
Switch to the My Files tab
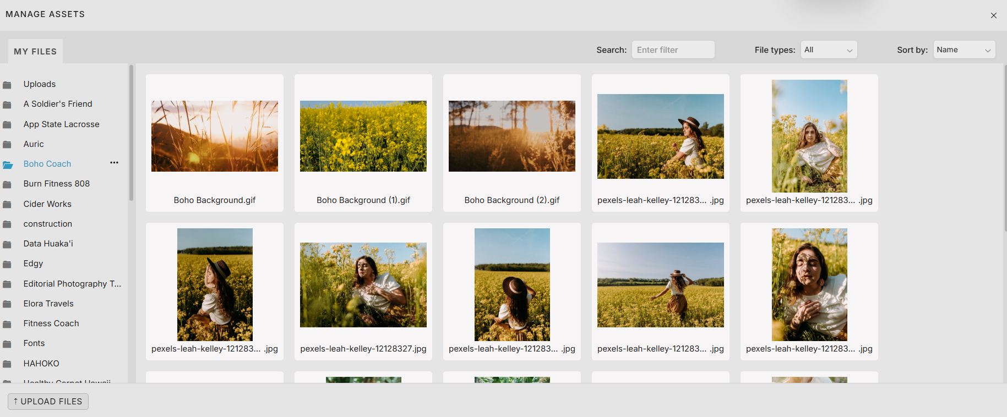click(35, 52)
